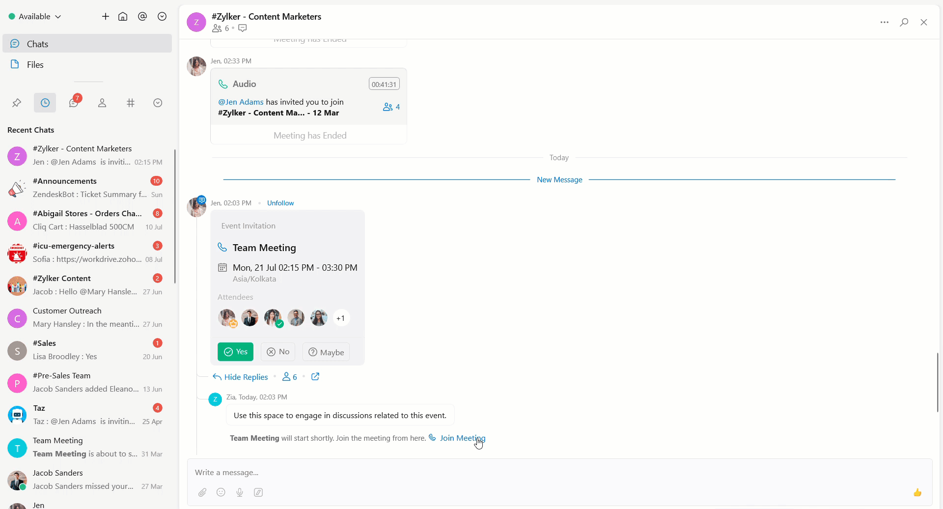Decline the event with No
The image size is (943, 509).
click(278, 352)
